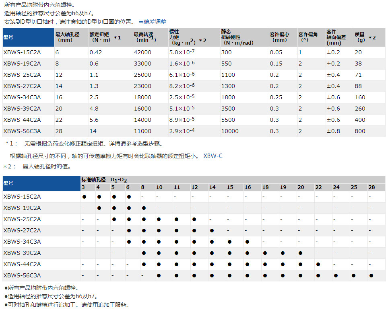Screen dimensions: 388x320
Task: Click the 10000 torsional stiffness value
Action: 230,131
